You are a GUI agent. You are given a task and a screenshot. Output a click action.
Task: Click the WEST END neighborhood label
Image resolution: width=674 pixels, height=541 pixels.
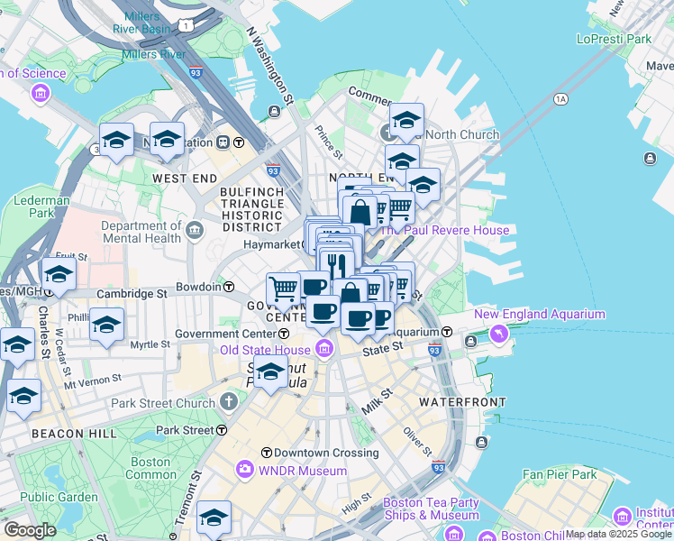(185, 179)
